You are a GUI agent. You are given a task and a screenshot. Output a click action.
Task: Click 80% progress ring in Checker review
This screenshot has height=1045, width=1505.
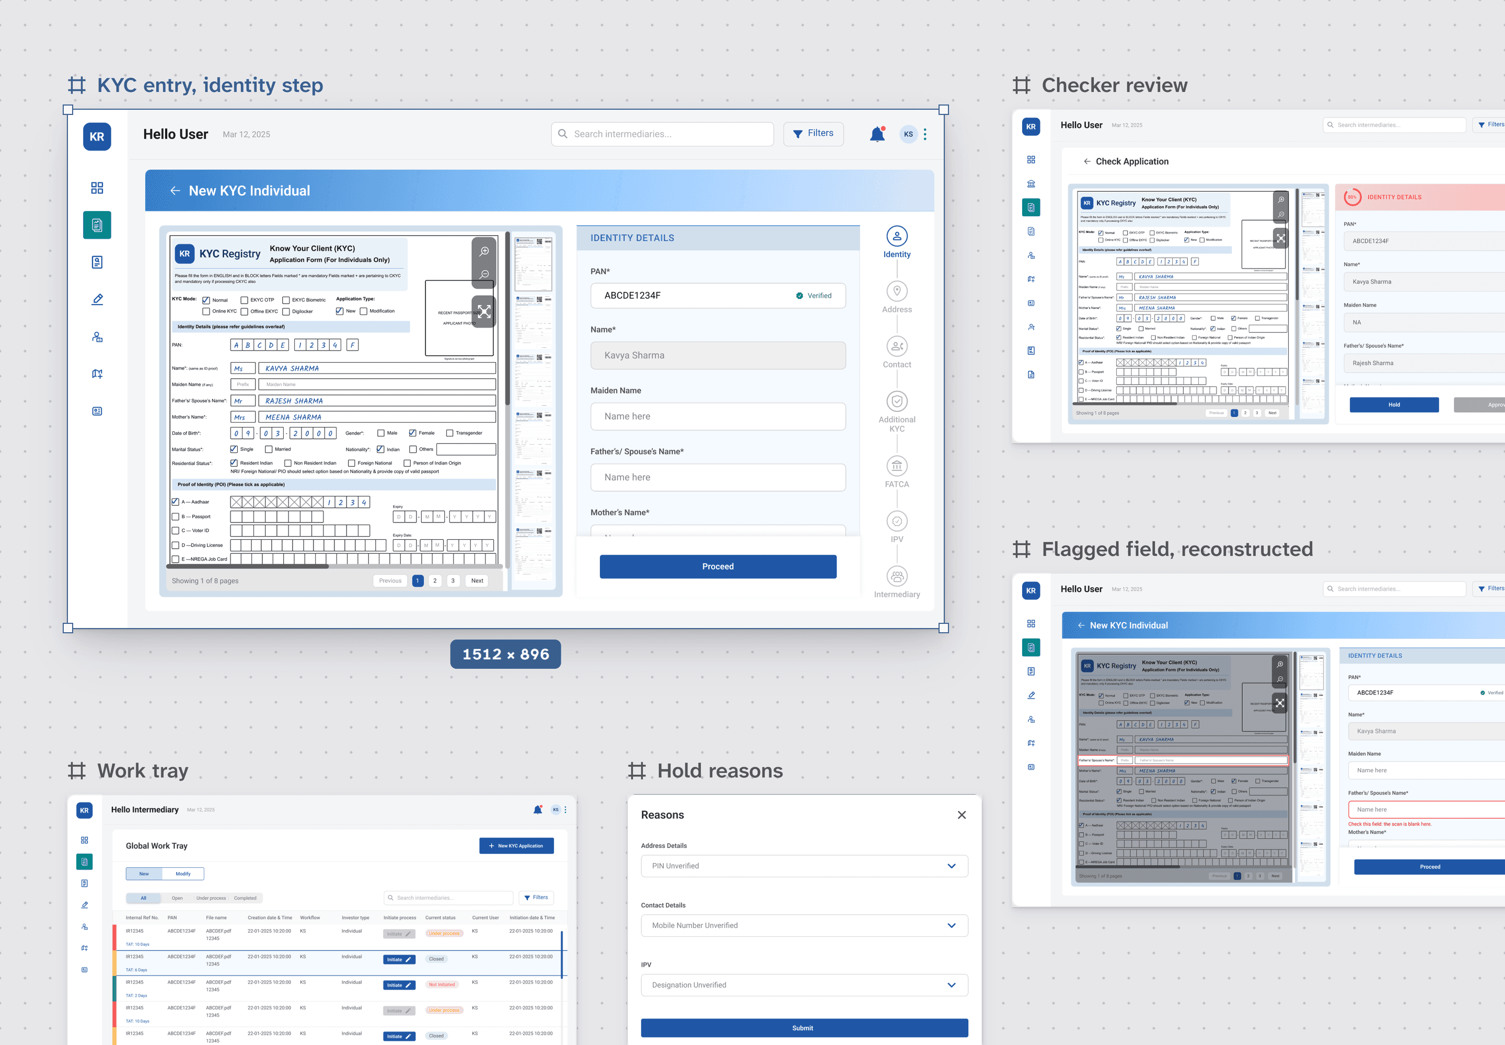1352,196
